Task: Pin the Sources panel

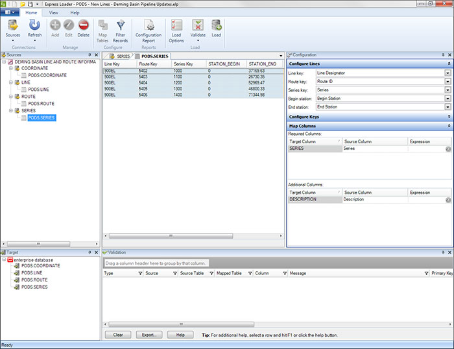Action: pyautogui.click(x=90, y=54)
